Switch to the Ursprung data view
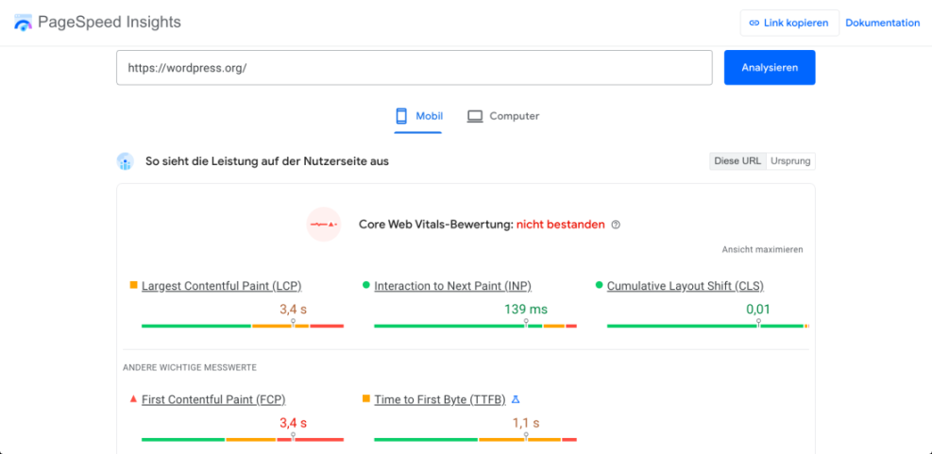This screenshot has height=454, width=932. click(790, 161)
